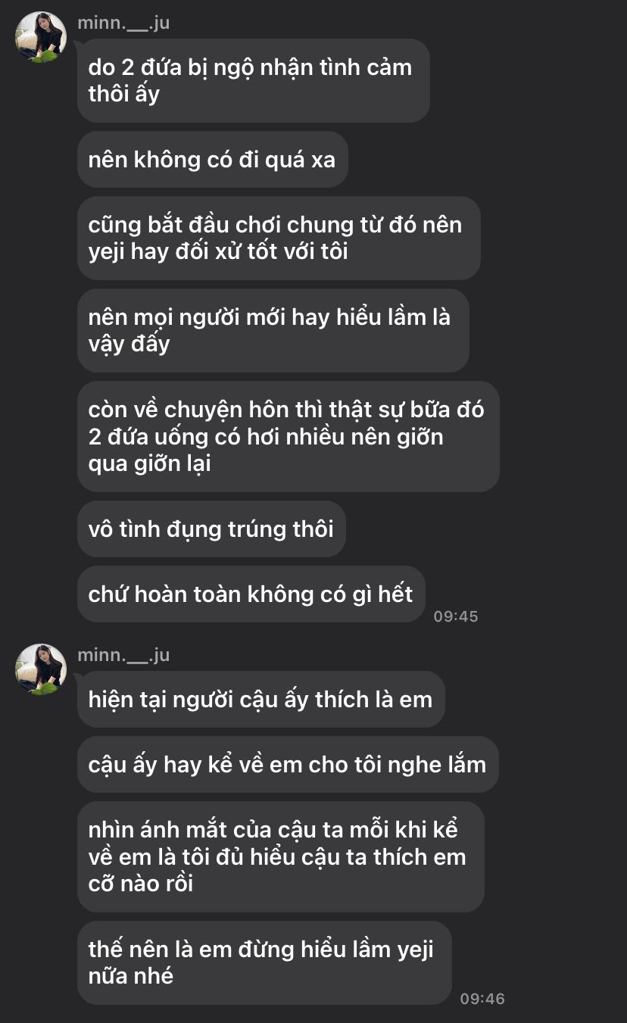Open the top minn.__.ju username label

[x=123, y=23]
